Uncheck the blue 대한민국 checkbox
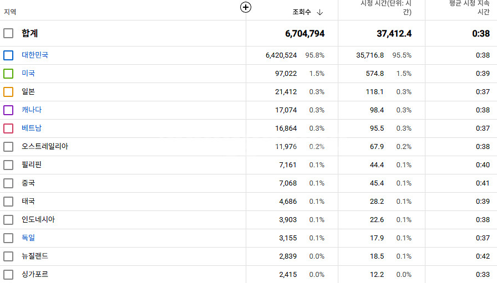The image size is (497, 283). 8,55
